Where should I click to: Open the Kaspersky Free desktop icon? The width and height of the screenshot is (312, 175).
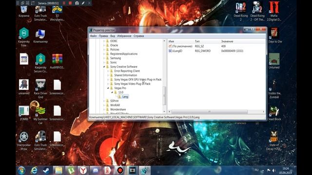(24, 37)
